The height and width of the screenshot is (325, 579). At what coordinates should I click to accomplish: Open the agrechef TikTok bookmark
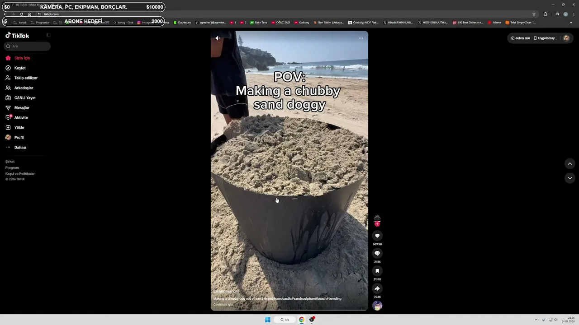click(210, 23)
